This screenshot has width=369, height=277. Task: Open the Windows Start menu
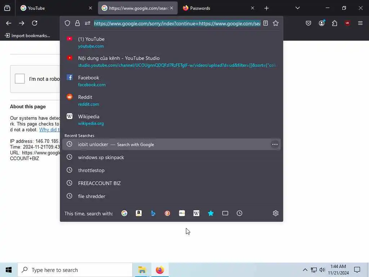tap(9, 270)
